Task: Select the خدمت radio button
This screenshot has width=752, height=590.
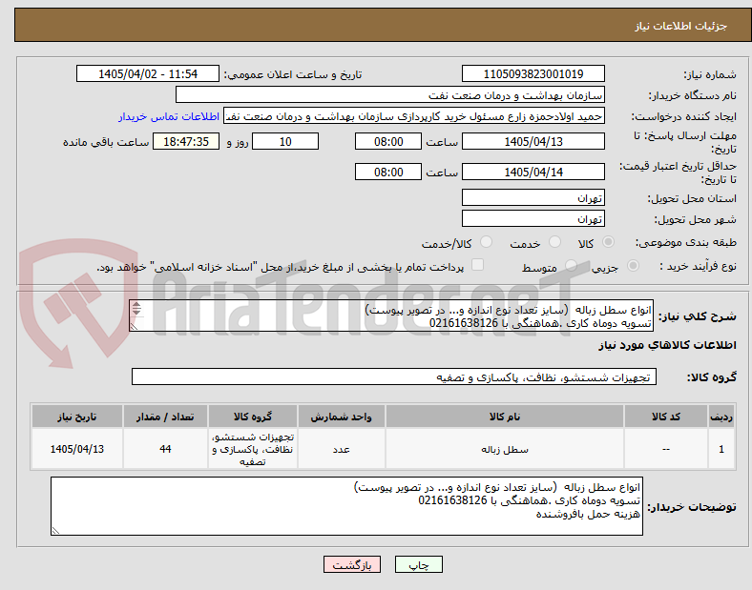Action: [554, 242]
